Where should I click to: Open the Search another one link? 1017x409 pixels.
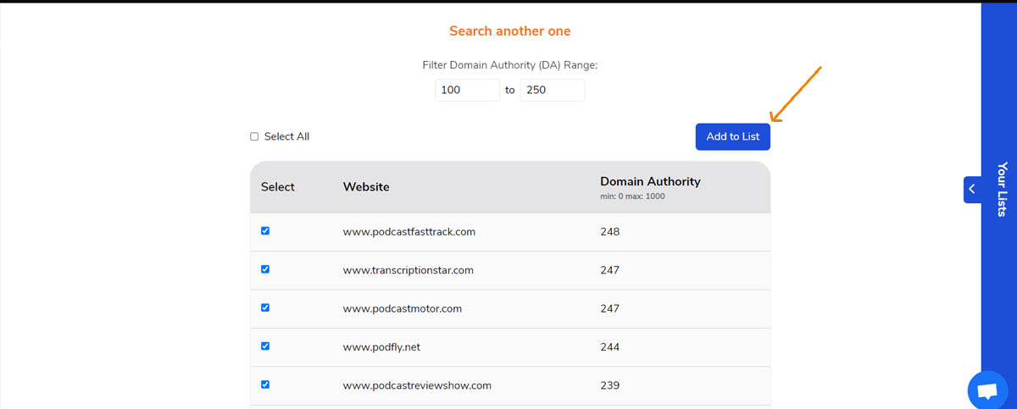tap(509, 31)
